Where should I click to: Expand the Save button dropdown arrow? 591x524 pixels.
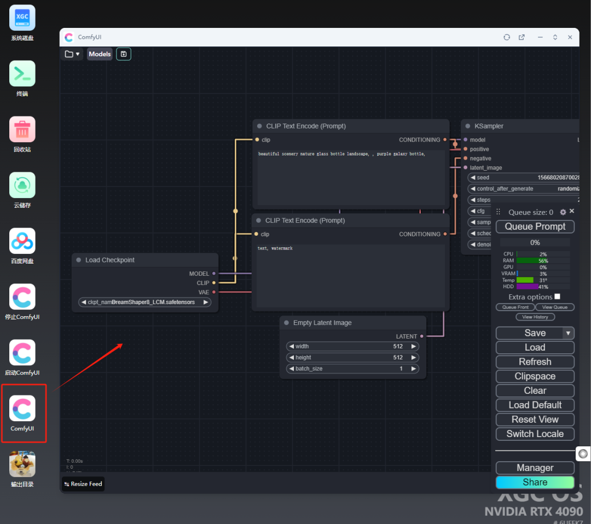point(568,333)
